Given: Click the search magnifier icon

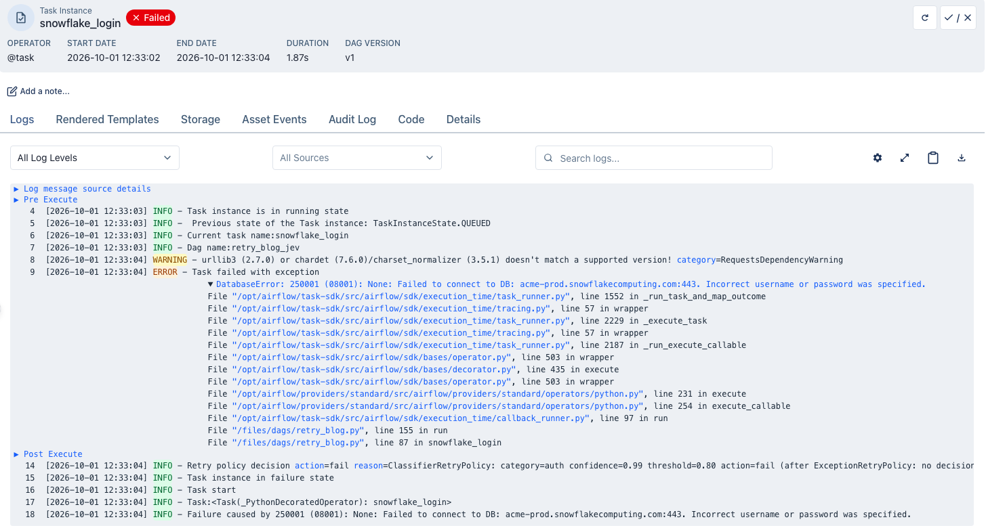Looking at the screenshot, I should [x=548, y=158].
